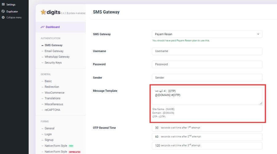Click the Dashboard chart icon
Image resolution: width=277 pixels, height=154 pixels.
point(42,27)
